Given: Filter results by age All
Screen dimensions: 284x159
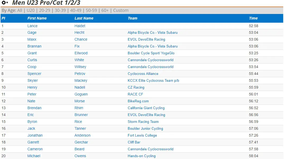Looking at the screenshot, I should [x=20, y=11].
